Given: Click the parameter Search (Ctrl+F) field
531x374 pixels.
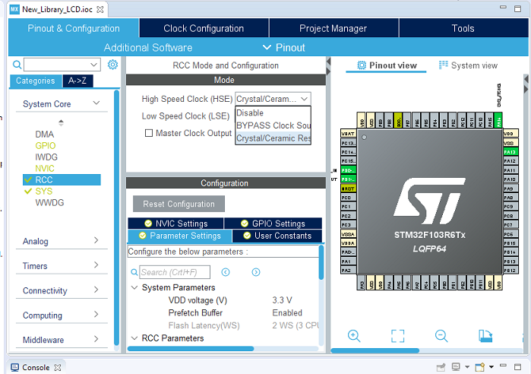Looking at the screenshot, I should click(175, 272).
